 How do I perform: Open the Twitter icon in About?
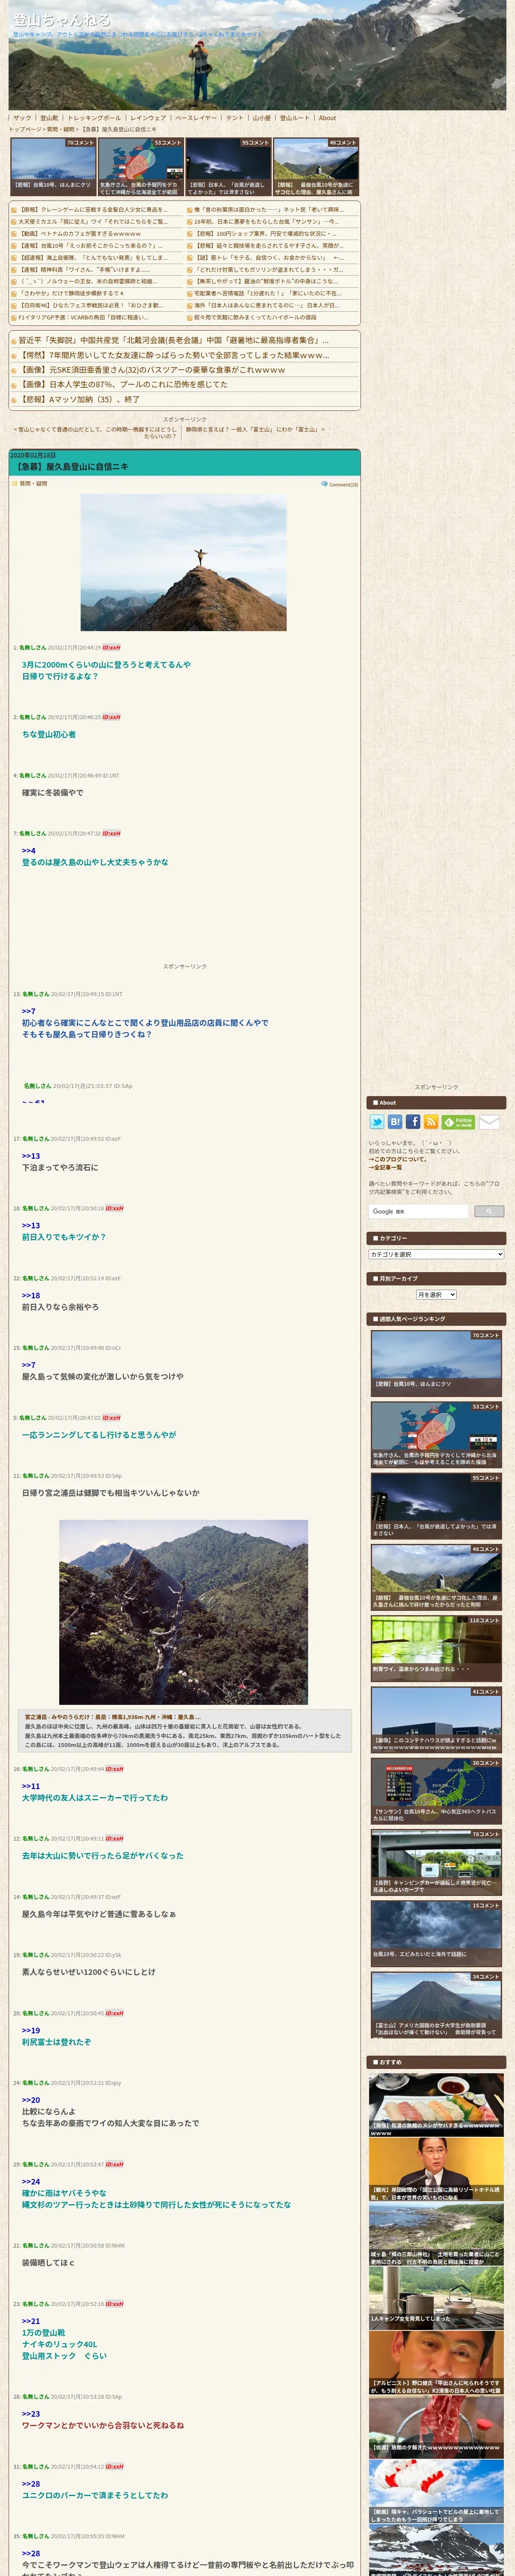pyautogui.click(x=377, y=1122)
